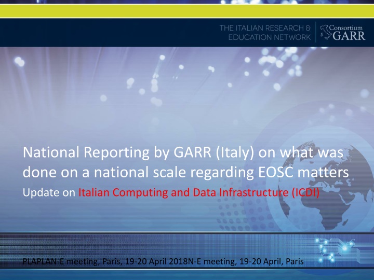Click the Consortium GARR logo
This screenshot has width=374, height=280.
342,32
